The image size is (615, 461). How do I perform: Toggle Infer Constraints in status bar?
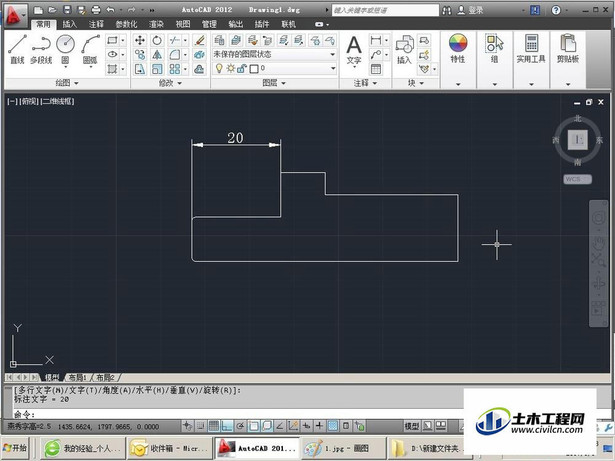tap(188, 426)
